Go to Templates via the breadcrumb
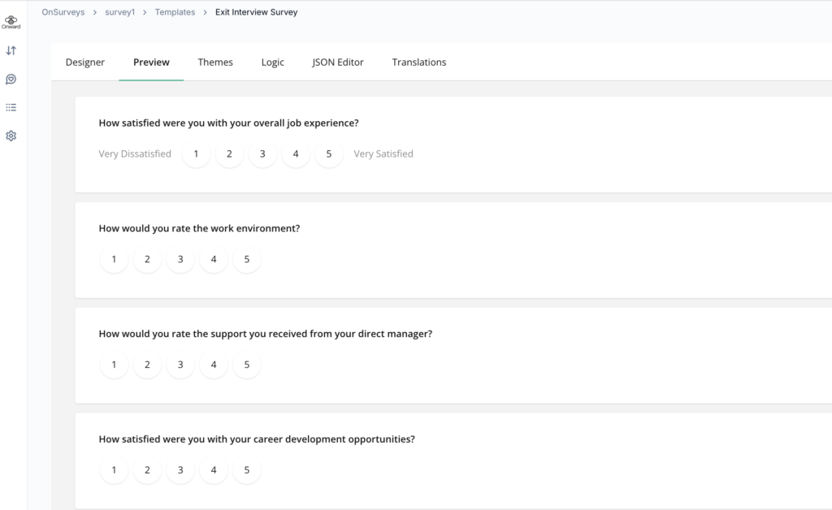 (175, 12)
